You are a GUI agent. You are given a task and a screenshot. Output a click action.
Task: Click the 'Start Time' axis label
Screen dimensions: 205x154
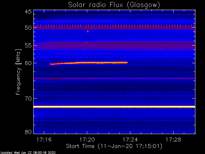click(x=114, y=146)
